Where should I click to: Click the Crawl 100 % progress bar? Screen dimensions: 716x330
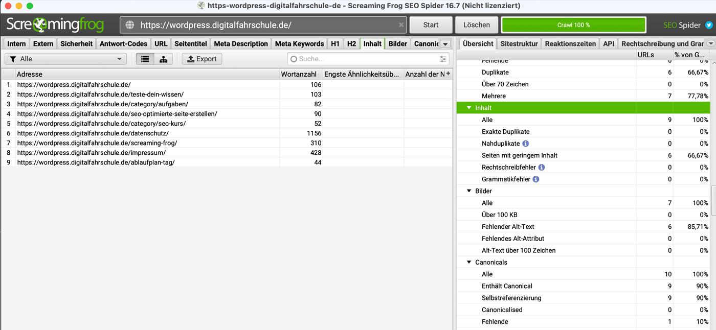point(573,25)
